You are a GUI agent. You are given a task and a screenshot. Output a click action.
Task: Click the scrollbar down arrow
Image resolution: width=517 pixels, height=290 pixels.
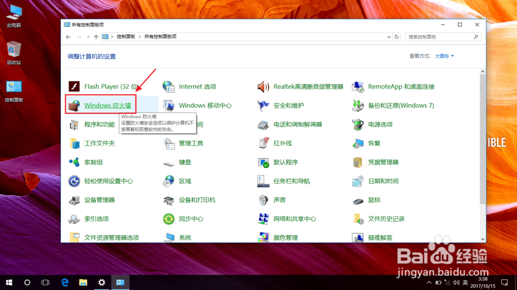[483, 239]
